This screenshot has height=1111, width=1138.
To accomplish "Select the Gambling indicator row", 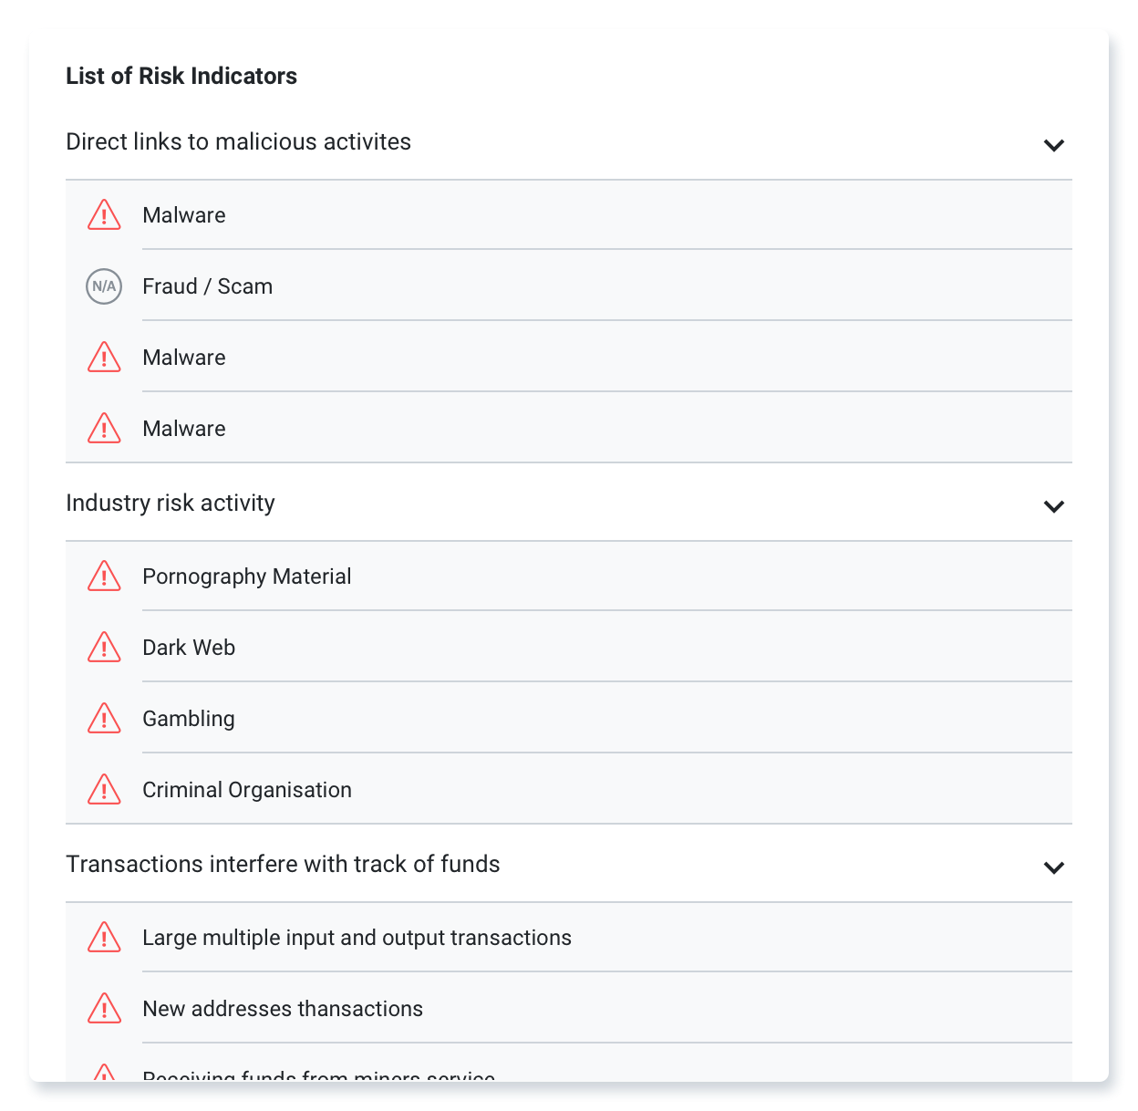I will (x=569, y=719).
